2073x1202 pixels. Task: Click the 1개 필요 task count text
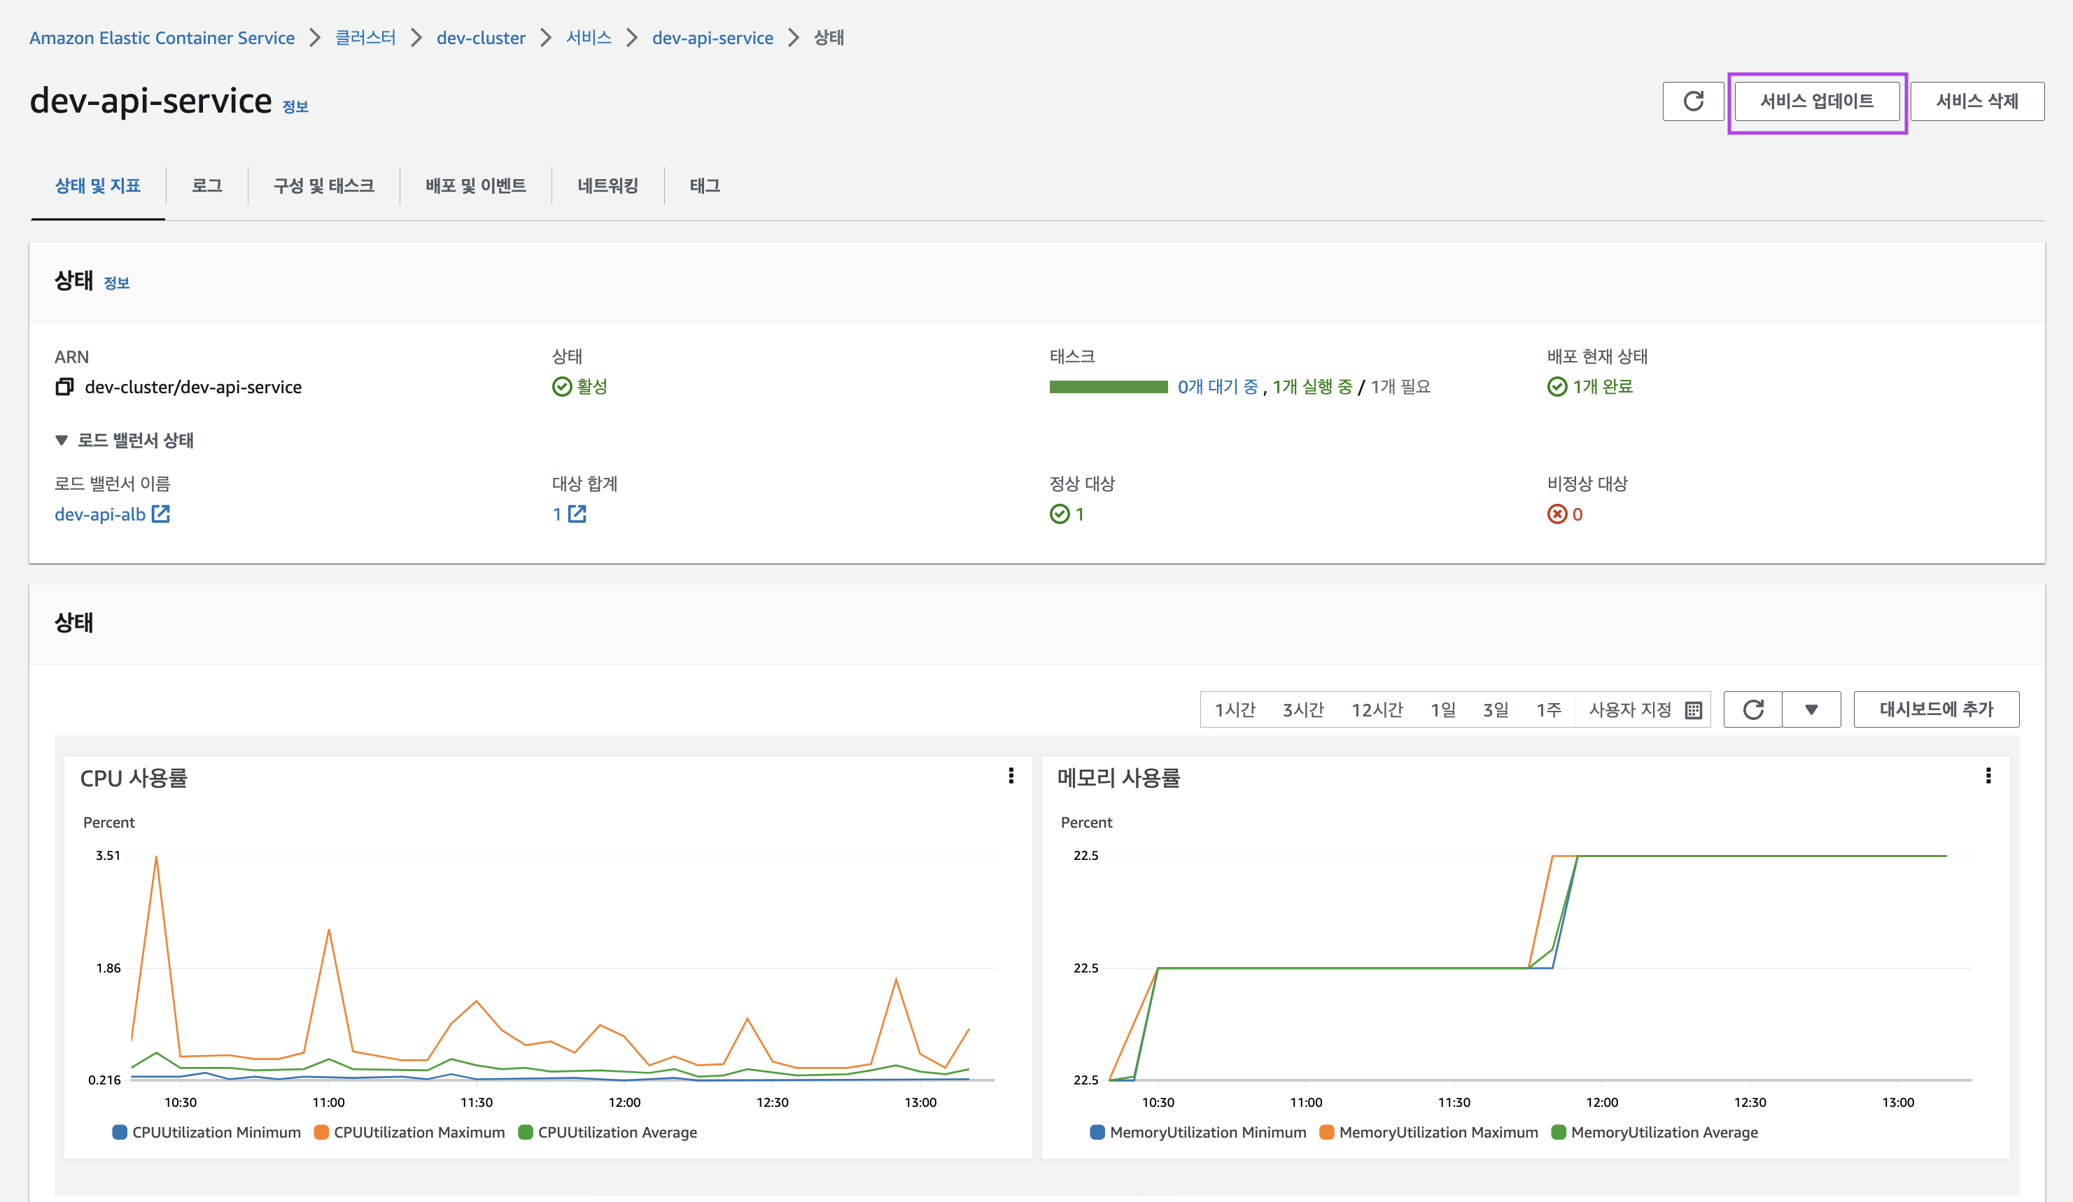click(1400, 386)
